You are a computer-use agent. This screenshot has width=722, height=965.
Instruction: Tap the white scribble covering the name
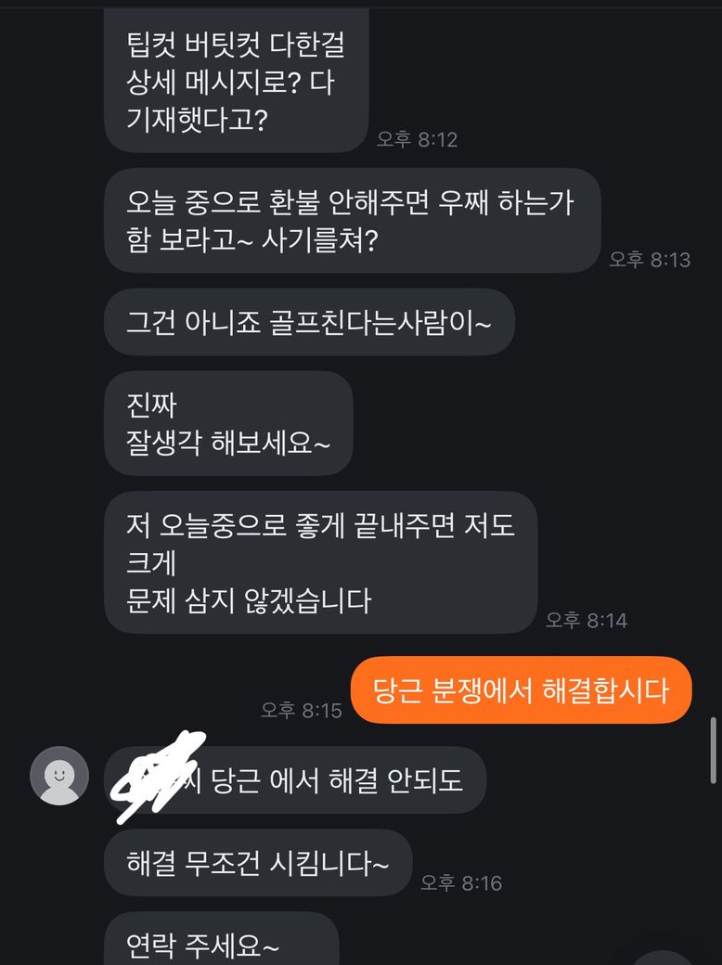158,776
